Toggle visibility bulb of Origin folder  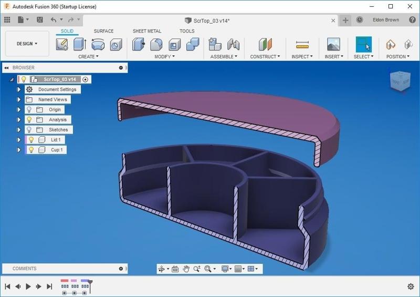point(29,109)
